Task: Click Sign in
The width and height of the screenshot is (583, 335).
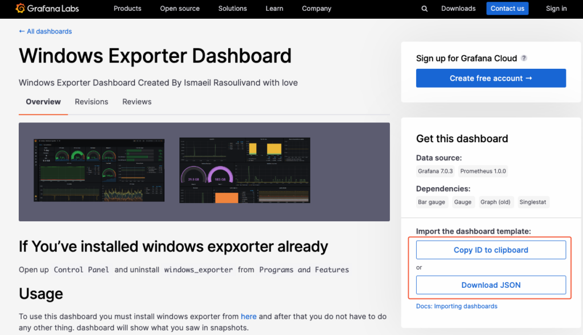Action: coord(556,9)
